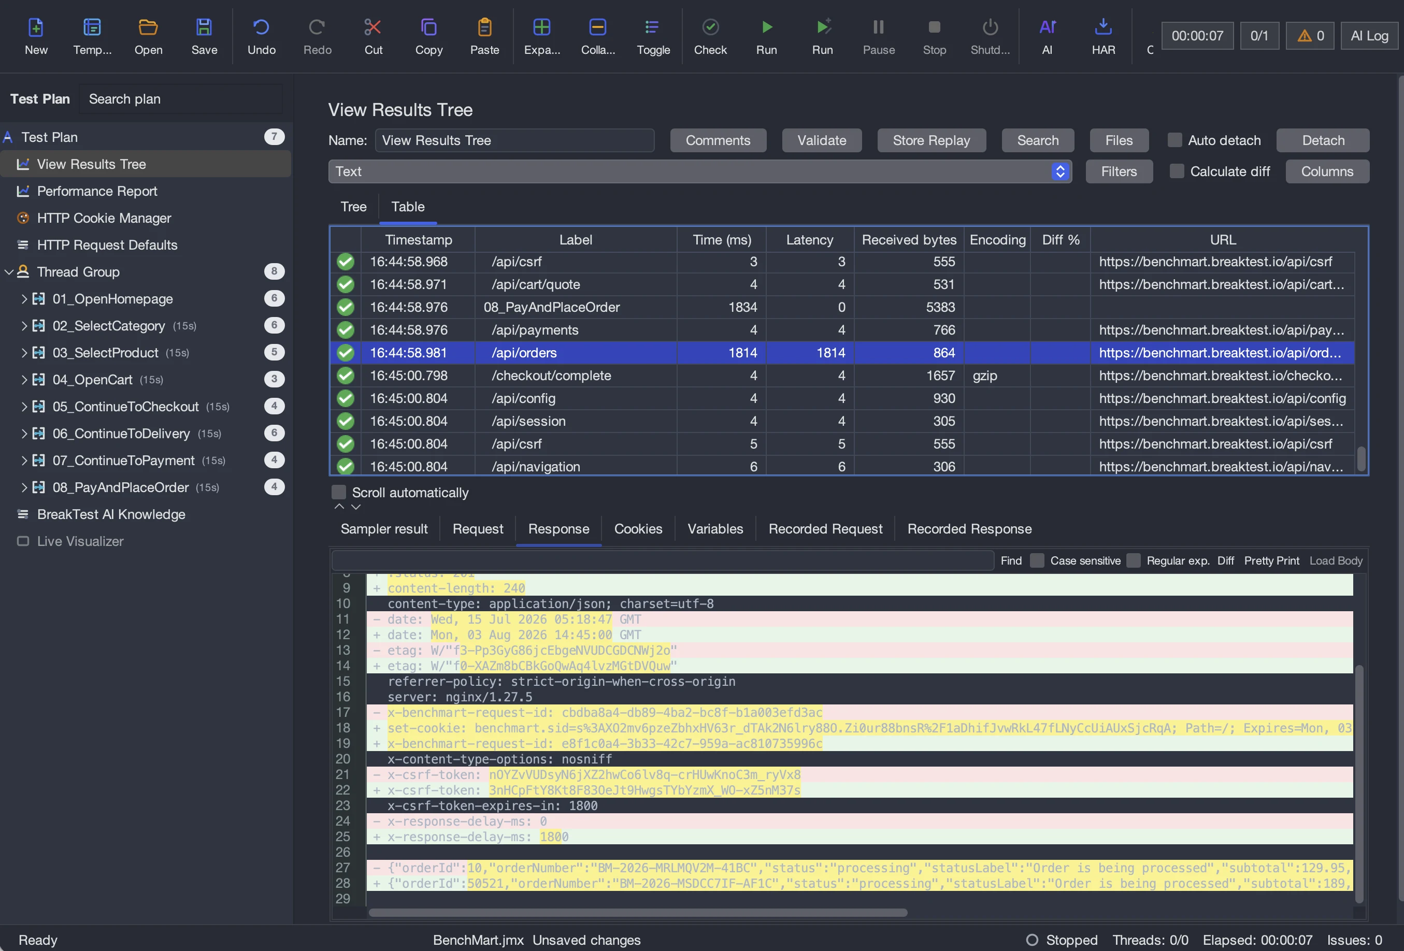
Task: Tick the Calculate diff checkbox
Action: coord(1176,171)
